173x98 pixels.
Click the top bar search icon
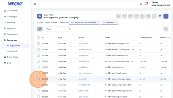141,4
